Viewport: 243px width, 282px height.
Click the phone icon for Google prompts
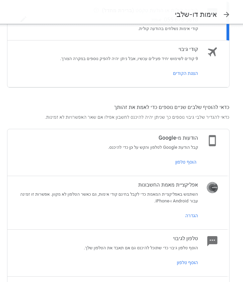pos(212,141)
